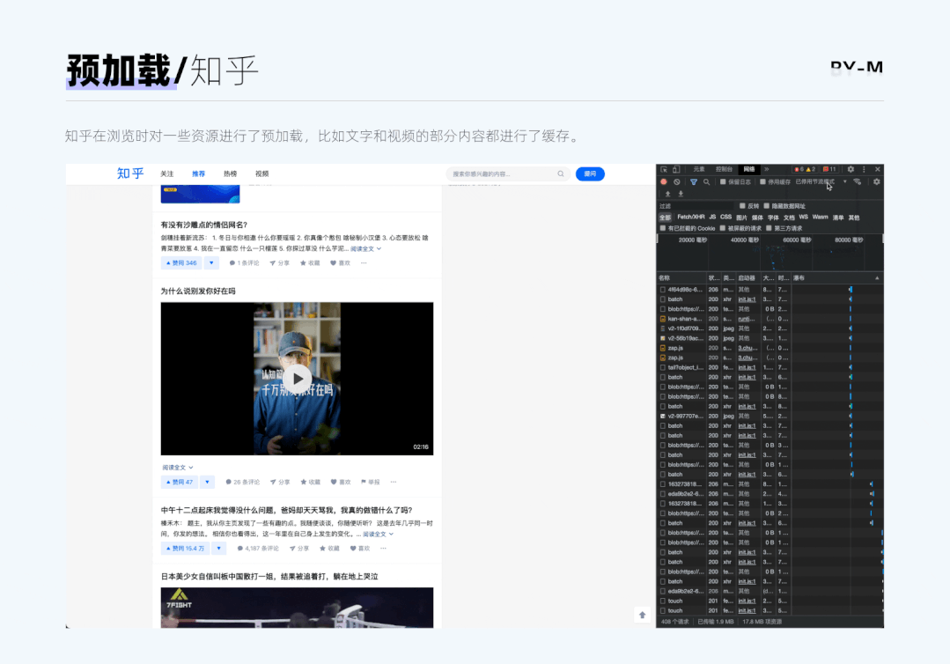The width and height of the screenshot is (950, 664).
Task: Check the 反转 filter checkbox
Action: coord(742,206)
